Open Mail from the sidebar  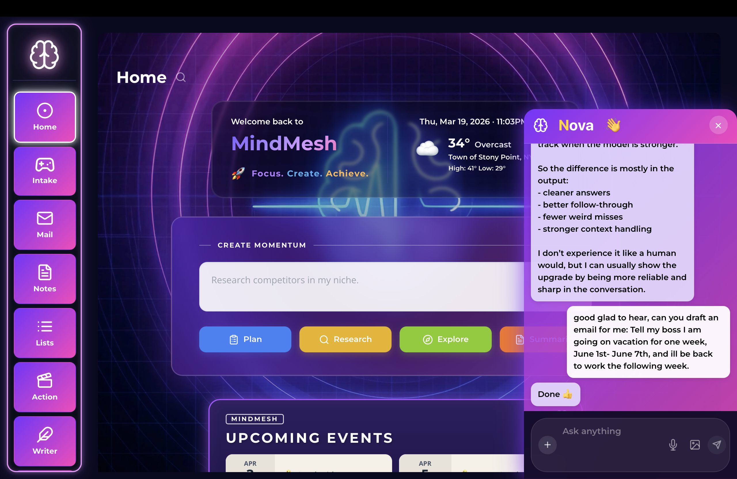[45, 225]
